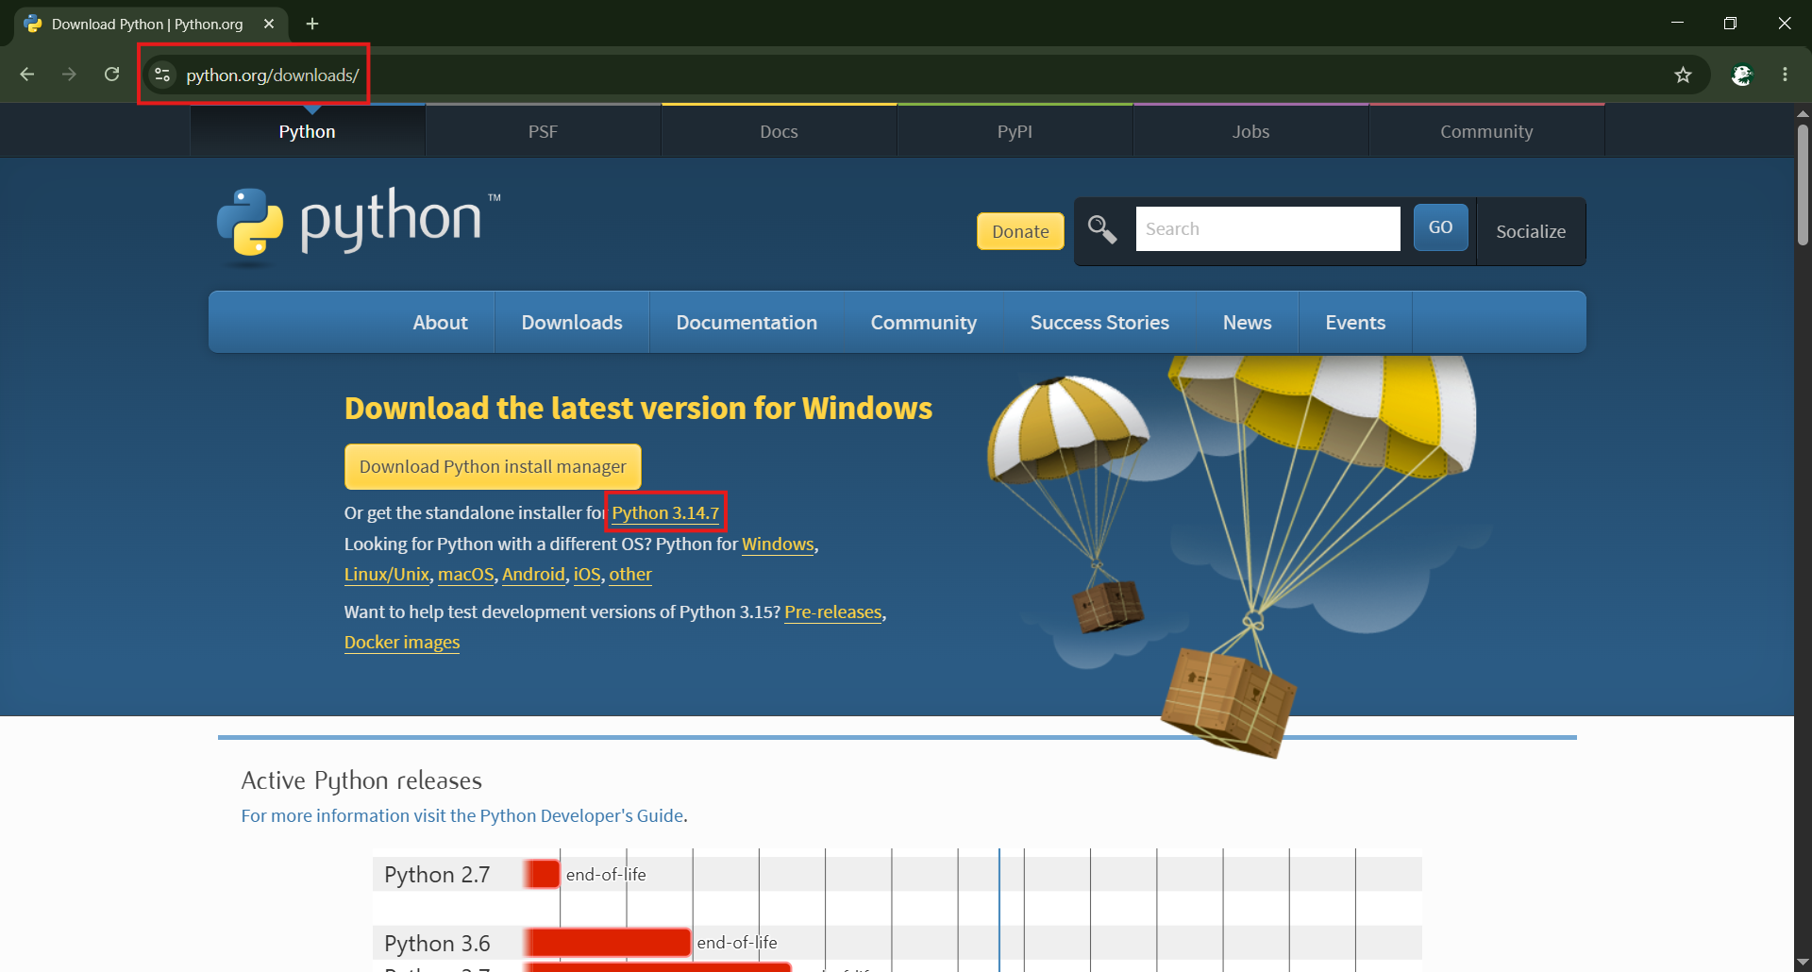Open the Events menu
Screen dimensions: 1812x972
1355,323
